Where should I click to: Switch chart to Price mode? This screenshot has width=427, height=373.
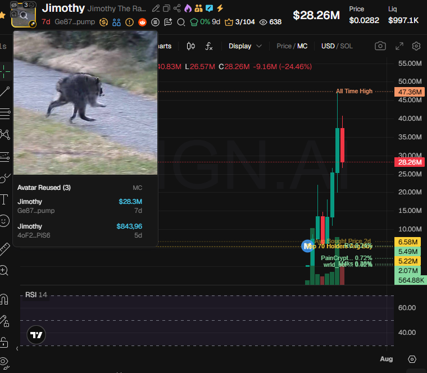pos(284,46)
